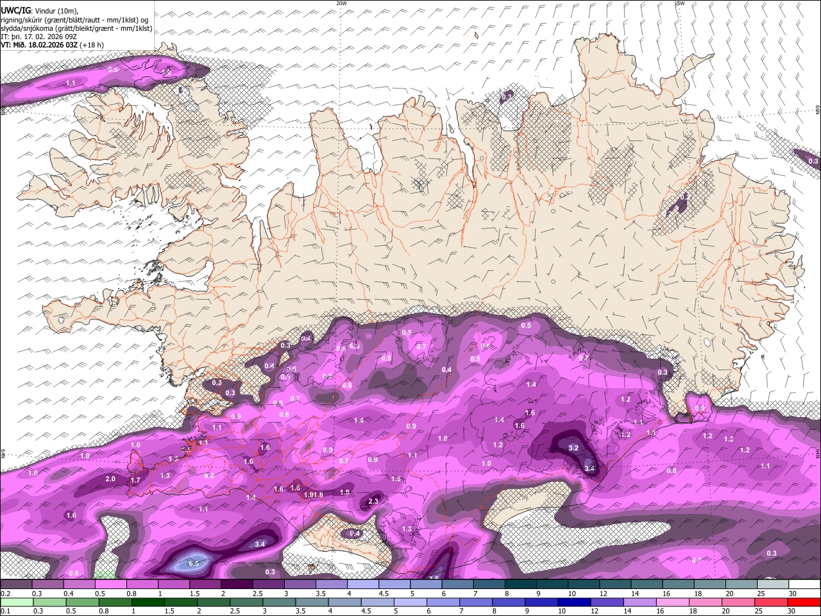821x616 pixels.
Task: Select the dark teal snow swatch between 8 and 9
Action: click(521, 585)
